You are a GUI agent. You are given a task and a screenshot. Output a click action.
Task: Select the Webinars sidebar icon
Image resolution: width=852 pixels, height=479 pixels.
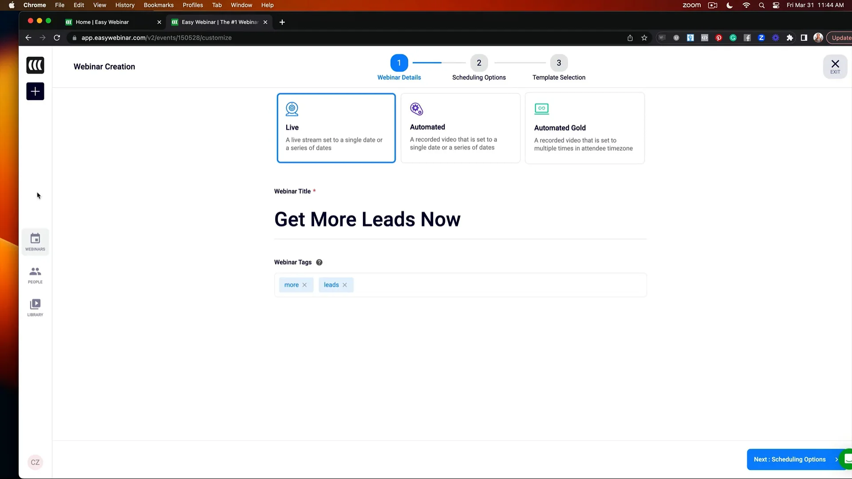click(x=35, y=241)
